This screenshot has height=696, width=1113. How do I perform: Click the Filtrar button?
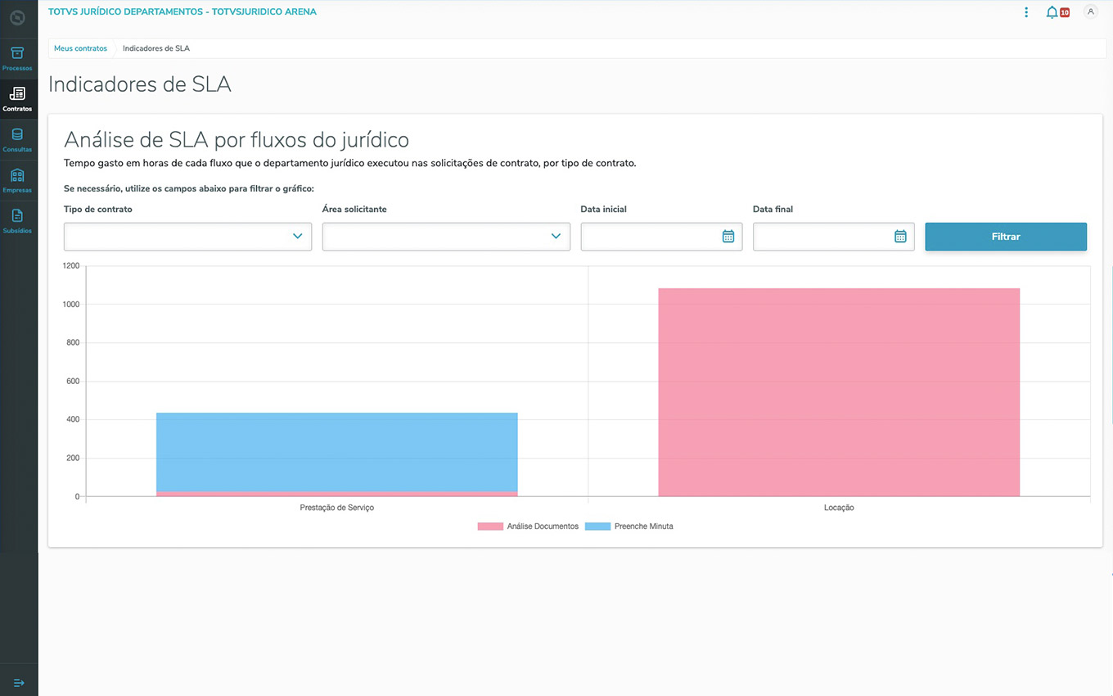pos(1006,237)
